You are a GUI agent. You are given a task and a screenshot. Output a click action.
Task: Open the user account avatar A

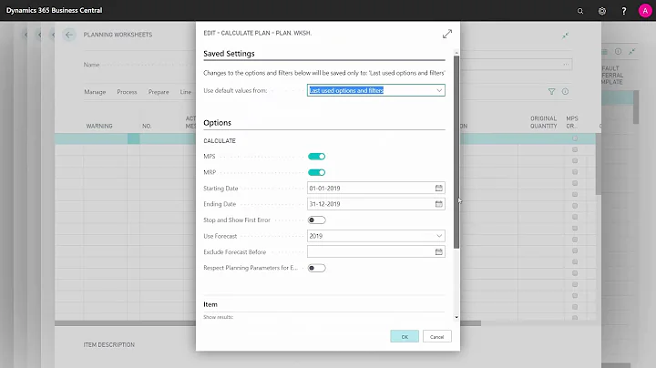[x=645, y=11]
